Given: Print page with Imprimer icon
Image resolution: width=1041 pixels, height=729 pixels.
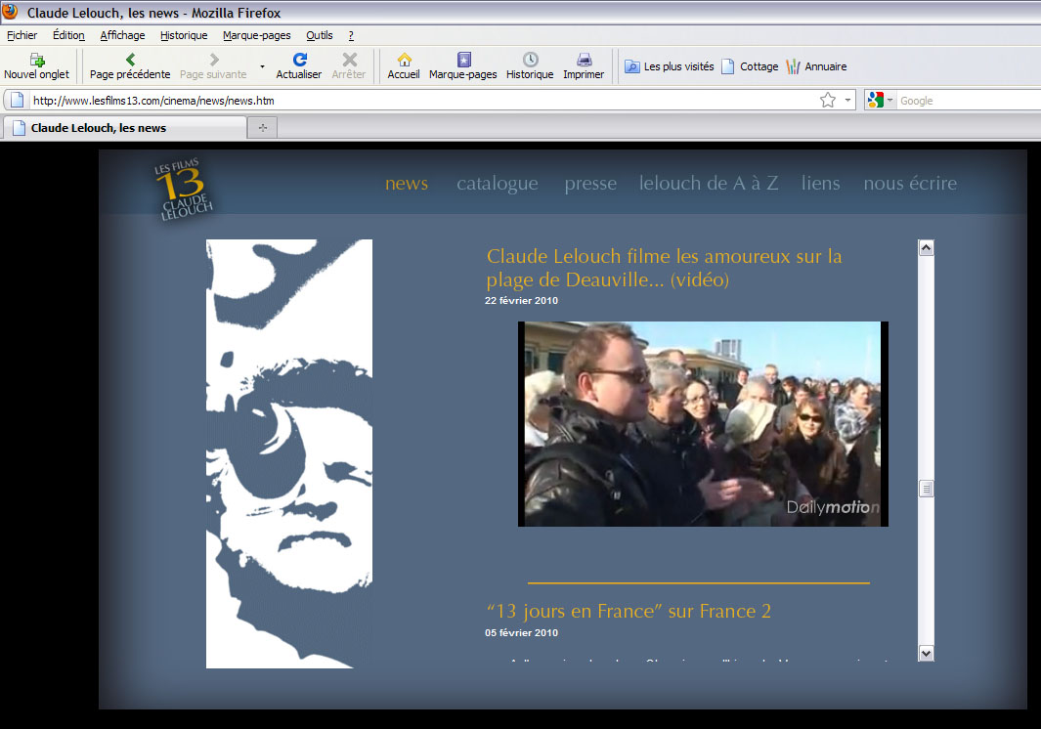Looking at the screenshot, I should (584, 60).
